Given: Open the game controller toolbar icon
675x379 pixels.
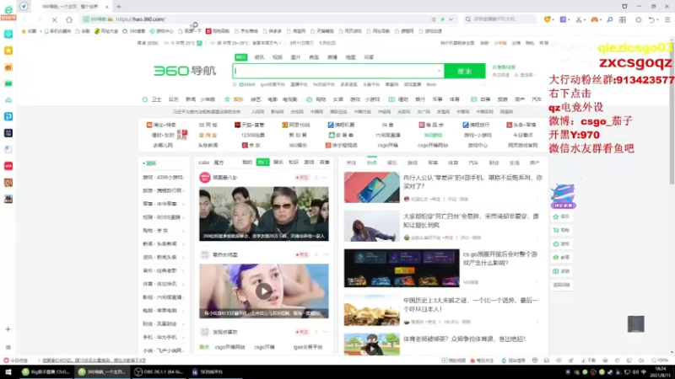Looking at the screenshot, I should point(594,19).
